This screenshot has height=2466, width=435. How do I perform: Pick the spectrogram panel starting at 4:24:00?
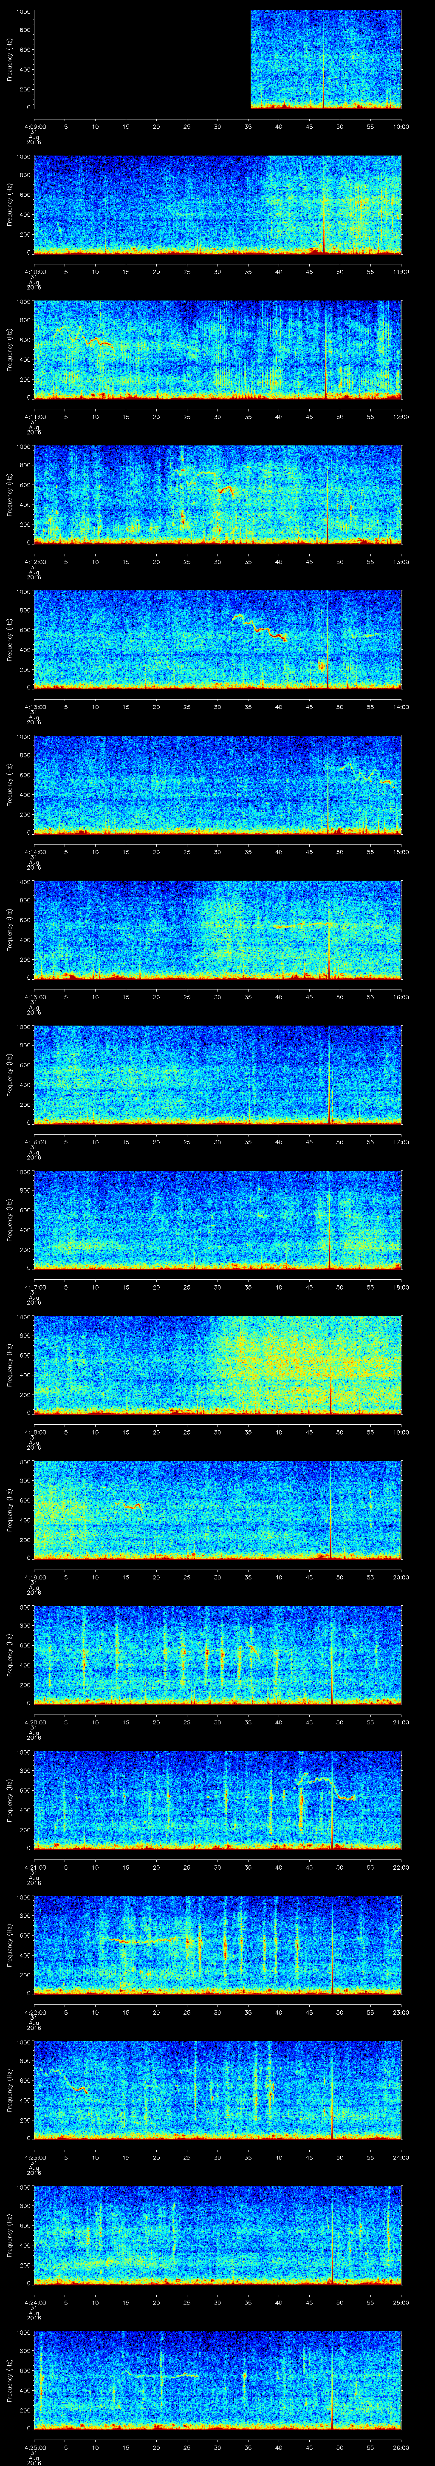pos(217,2234)
